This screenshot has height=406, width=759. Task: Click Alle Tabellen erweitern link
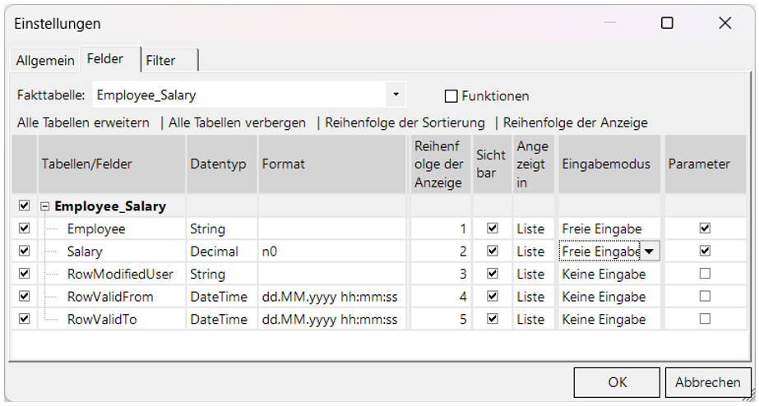(83, 122)
